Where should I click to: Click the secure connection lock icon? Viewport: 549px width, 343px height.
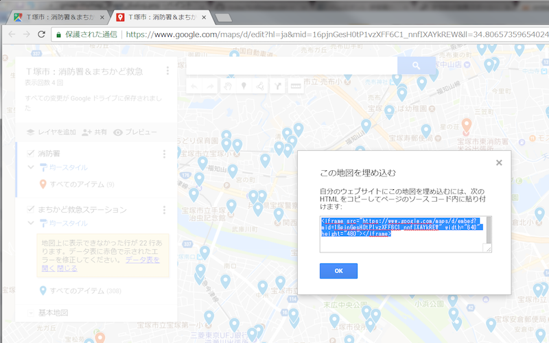coord(58,35)
